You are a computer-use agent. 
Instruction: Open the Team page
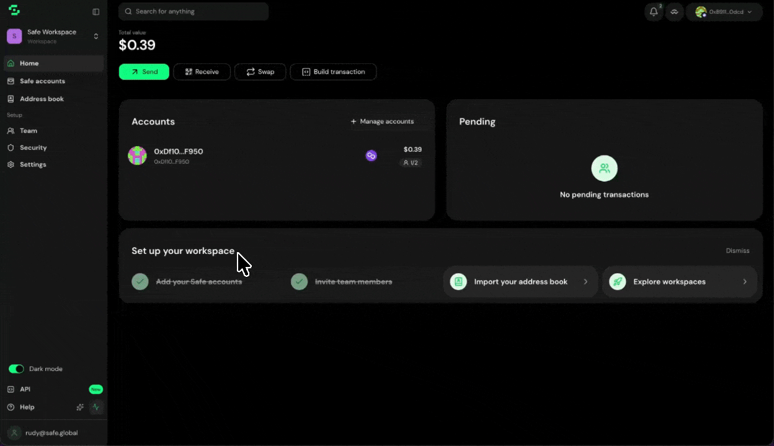53,131
